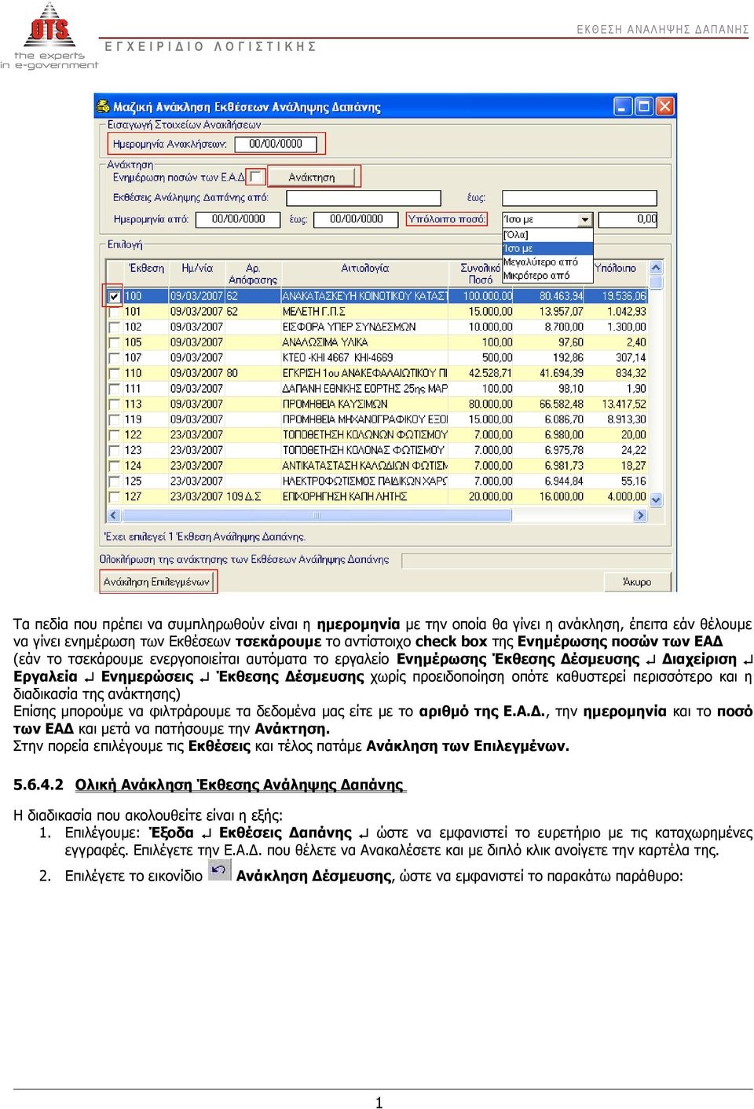The width and height of the screenshot is (754, 1109).
Task: Click the Άκυρο button
Action: (638, 582)
